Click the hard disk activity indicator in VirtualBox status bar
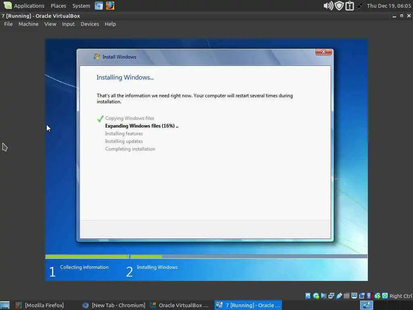Image resolution: width=413 pixels, height=310 pixels. 308,296
